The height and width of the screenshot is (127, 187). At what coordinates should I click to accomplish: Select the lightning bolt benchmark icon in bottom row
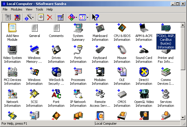coord(12,116)
